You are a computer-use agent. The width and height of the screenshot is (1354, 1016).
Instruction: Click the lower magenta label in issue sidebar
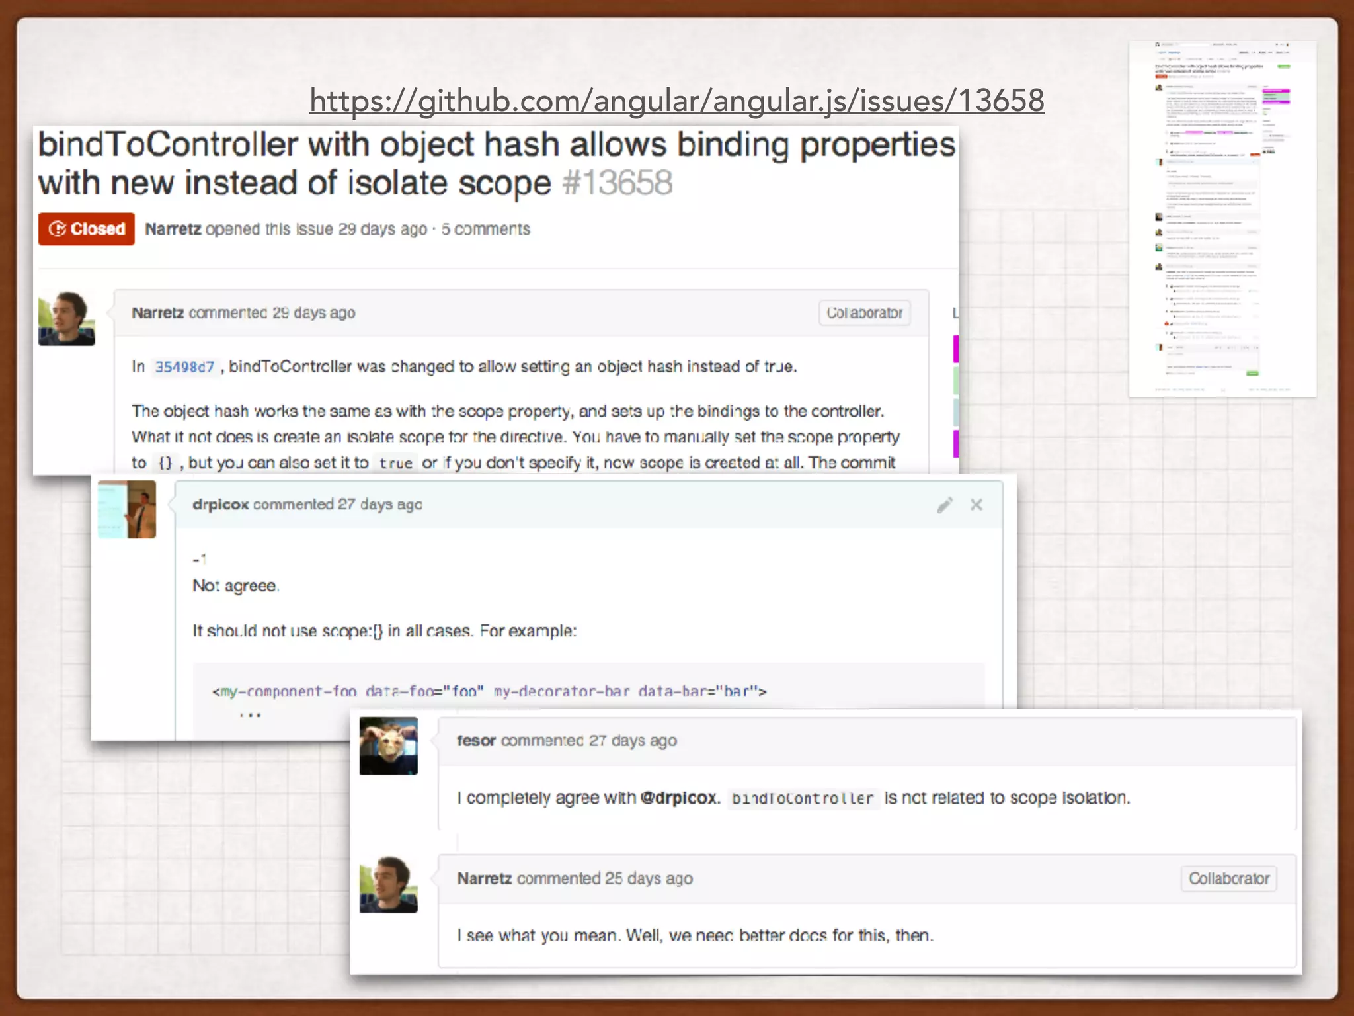point(956,444)
